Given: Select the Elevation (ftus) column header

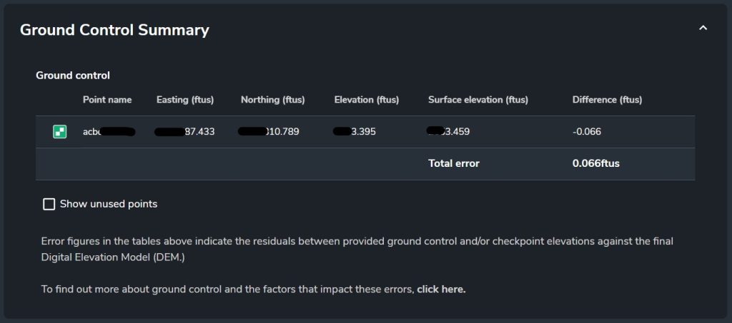Looking at the screenshot, I should click(367, 100).
